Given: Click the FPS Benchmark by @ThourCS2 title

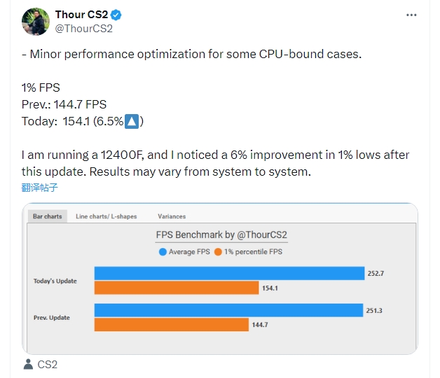Looking at the screenshot, I should coord(221,235).
